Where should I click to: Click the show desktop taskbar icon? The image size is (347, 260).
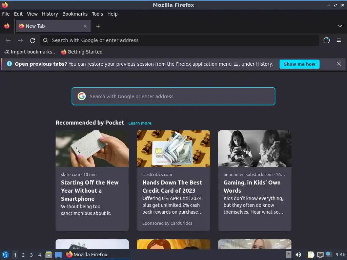coord(58,255)
